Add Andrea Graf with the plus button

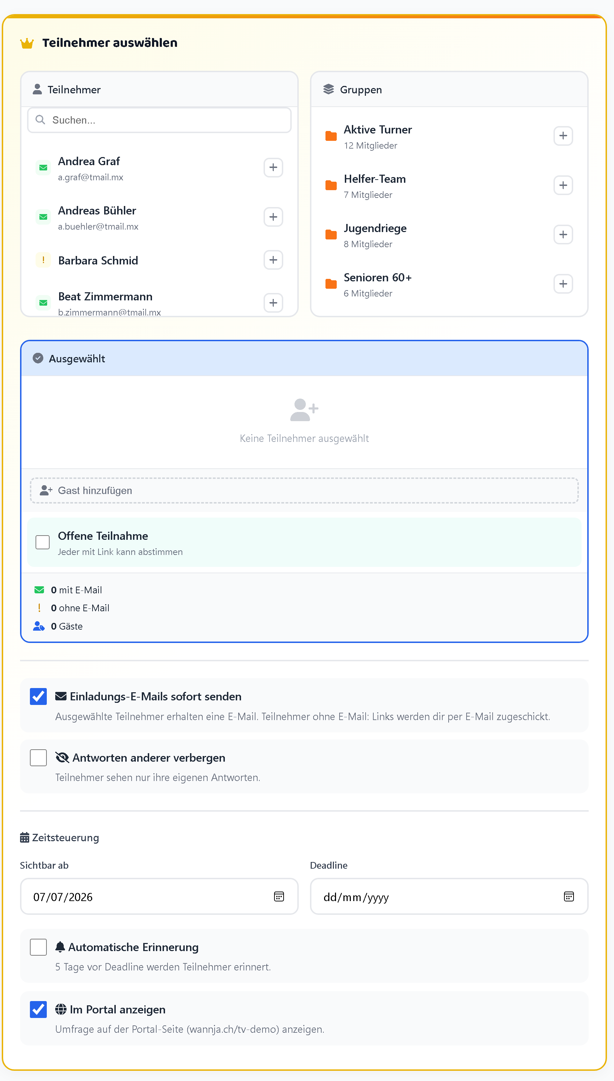point(273,168)
